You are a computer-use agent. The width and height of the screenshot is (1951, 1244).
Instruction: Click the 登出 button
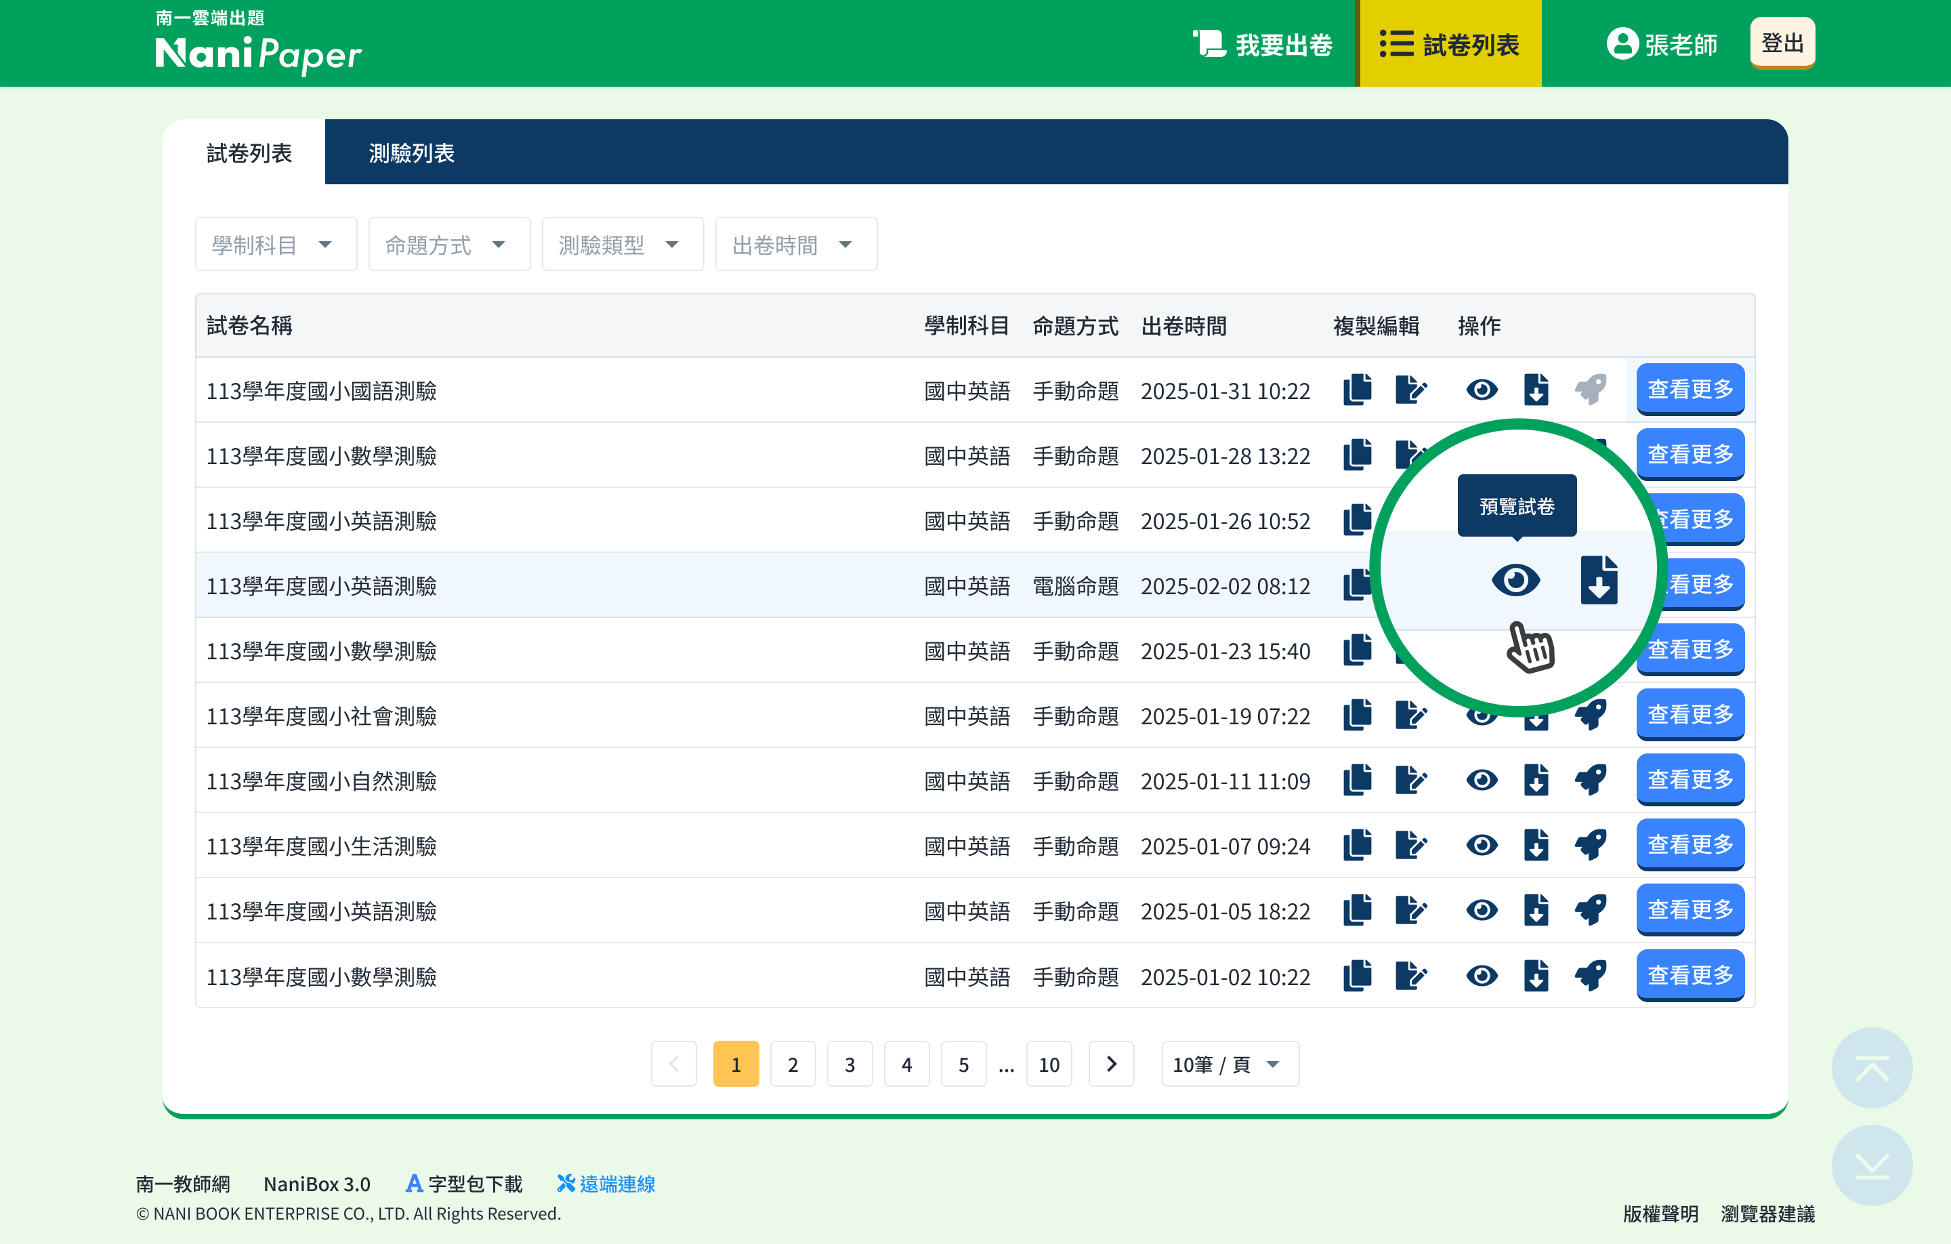1782,43
